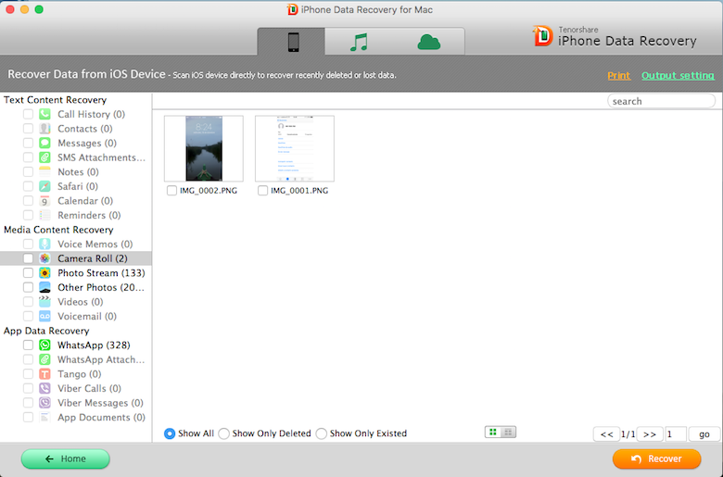Image resolution: width=723 pixels, height=477 pixels.
Task: Click the Tenorshare logo icon
Action: pos(542,36)
